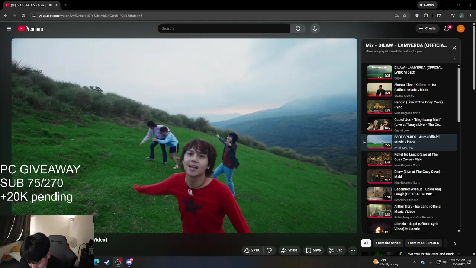The width and height of the screenshot is (476, 268).
Task: Dislike the video with thumbs down
Action: coord(270,250)
